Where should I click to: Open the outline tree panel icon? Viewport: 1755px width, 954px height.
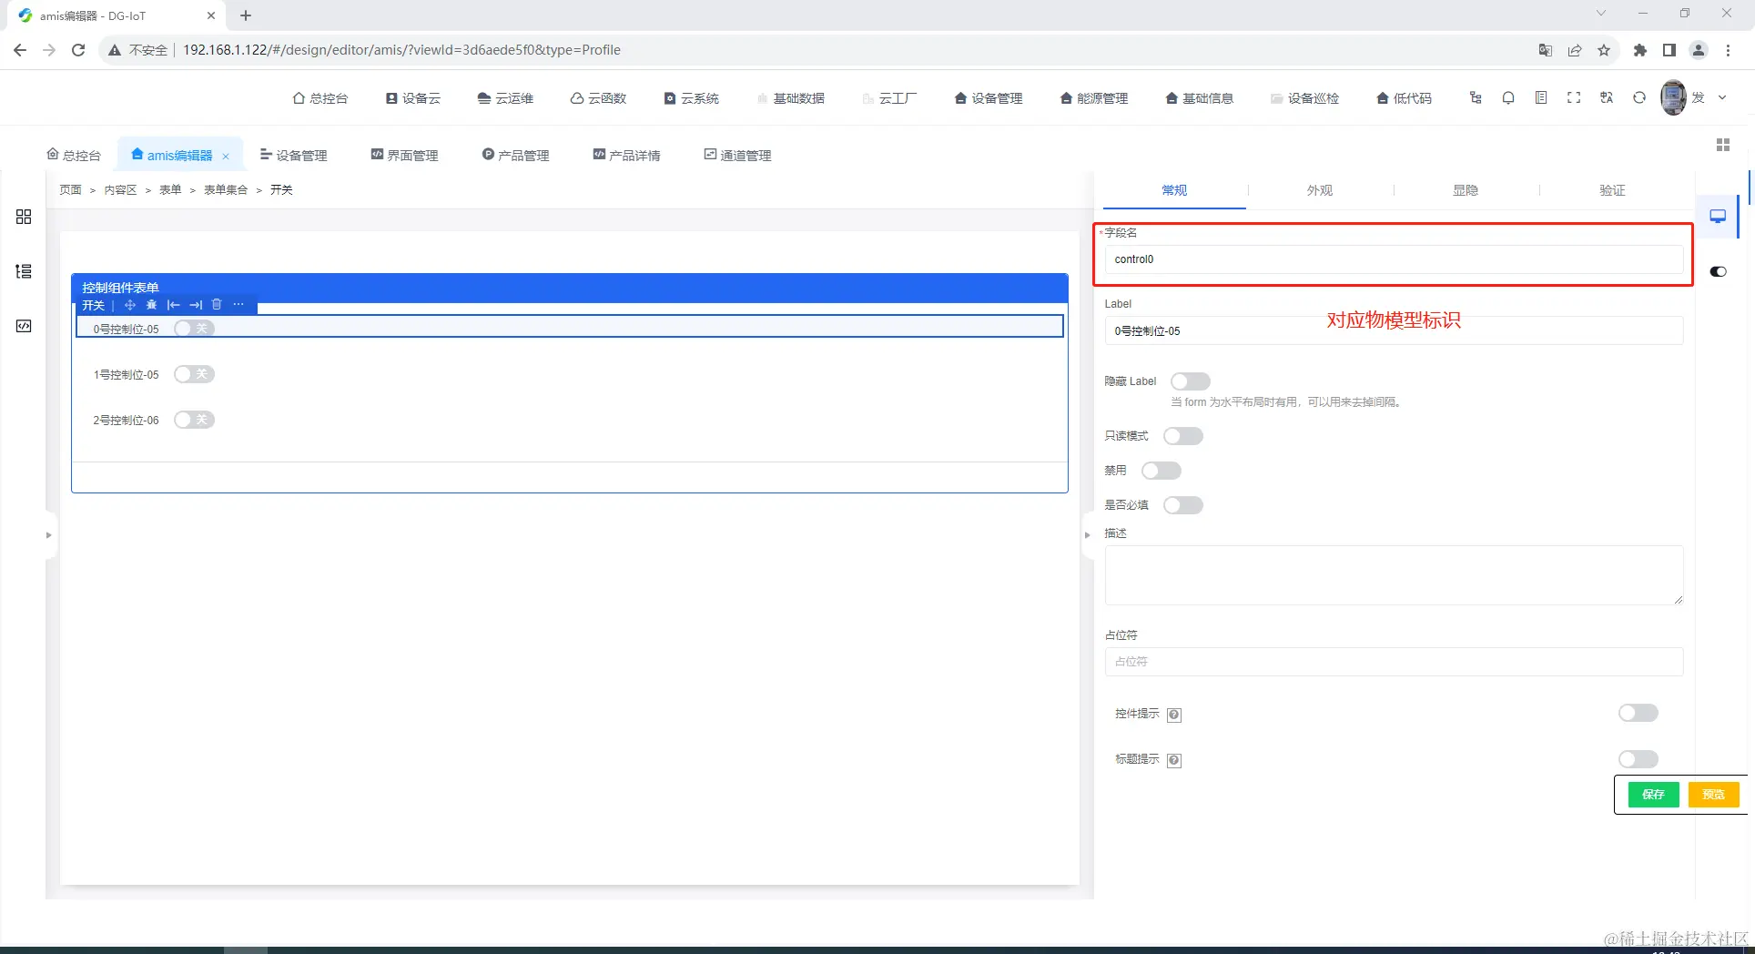tap(24, 271)
